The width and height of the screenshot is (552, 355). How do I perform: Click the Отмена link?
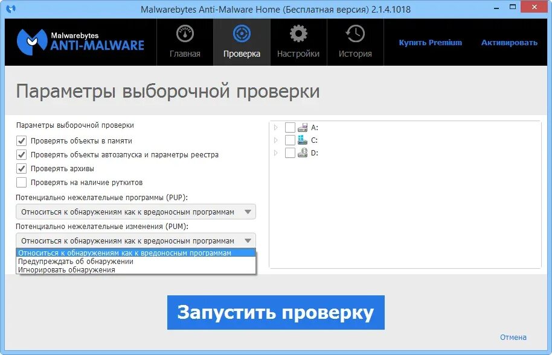coord(513,338)
